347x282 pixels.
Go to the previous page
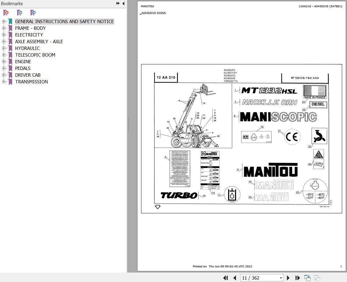pos(235,278)
